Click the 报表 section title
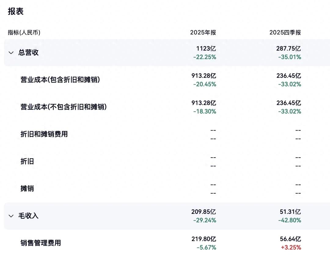Image resolution: width=330 pixels, height=264 pixels. click(16, 11)
